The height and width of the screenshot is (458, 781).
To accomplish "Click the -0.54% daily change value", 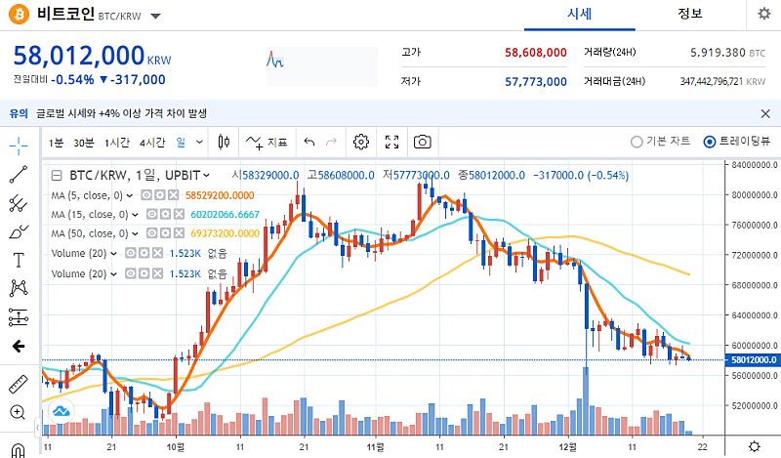I will tap(72, 80).
